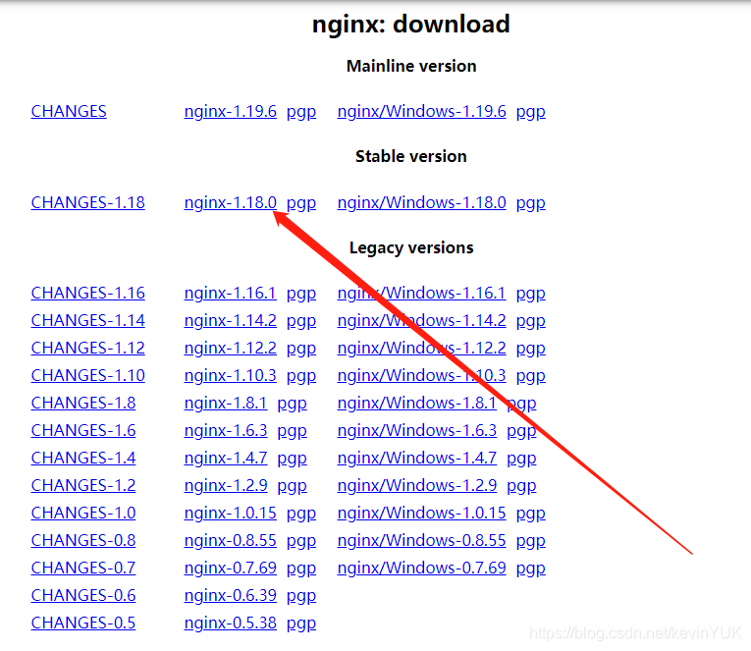
Task: Download nginx-1.19.6 source
Action: point(231,112)
